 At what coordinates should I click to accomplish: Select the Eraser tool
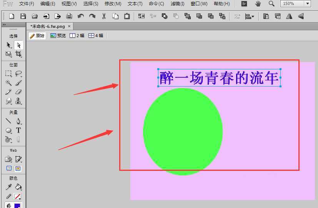pyautogui.click(x=18, y=92)
